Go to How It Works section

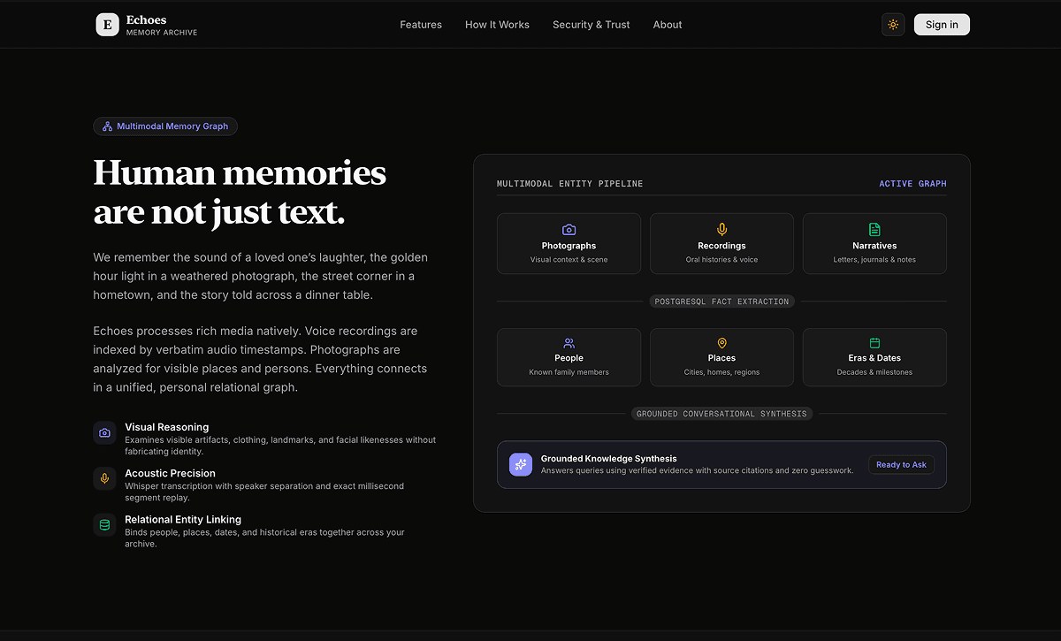(497, 25)
